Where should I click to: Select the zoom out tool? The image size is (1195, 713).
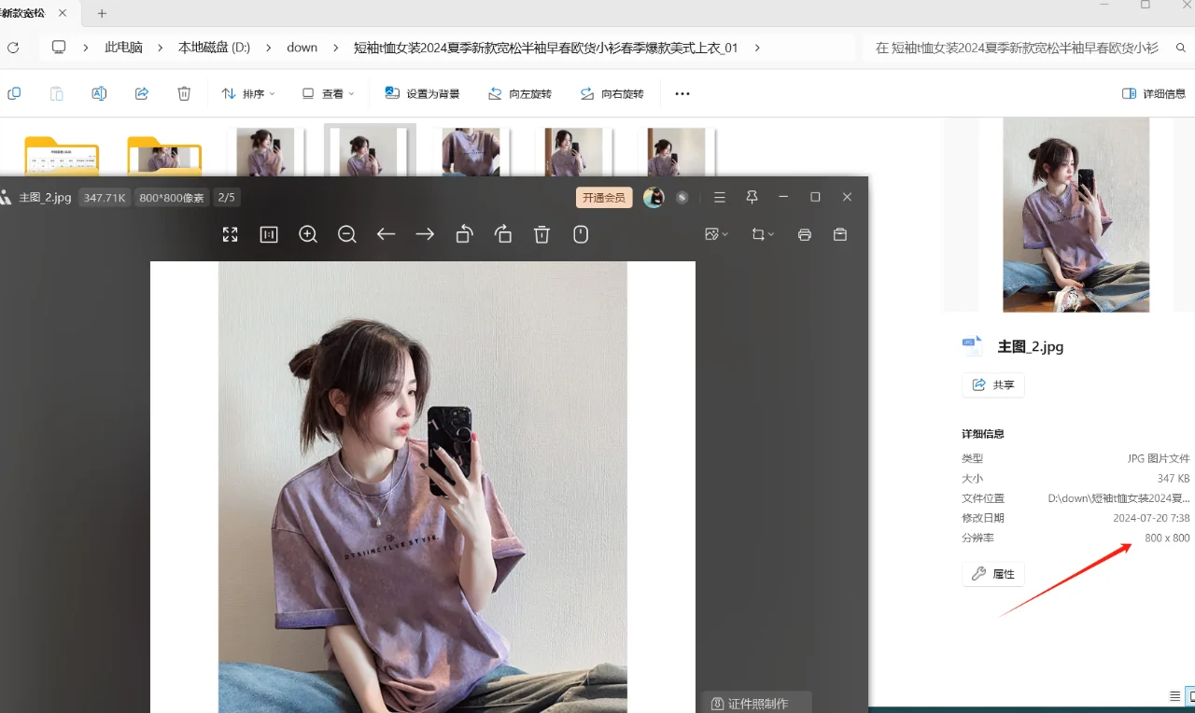[346, 234]
